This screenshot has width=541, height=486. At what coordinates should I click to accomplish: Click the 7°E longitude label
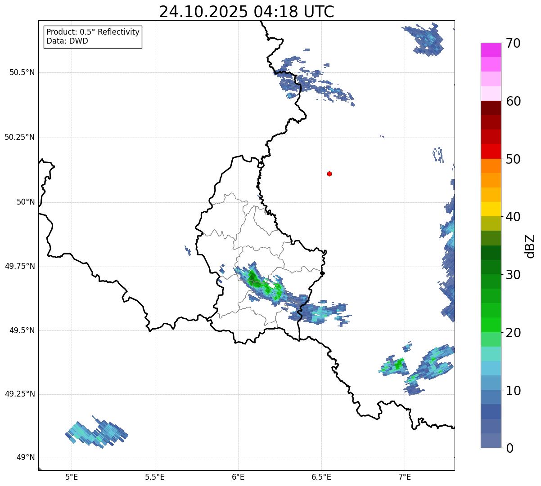tap(405, 477)
